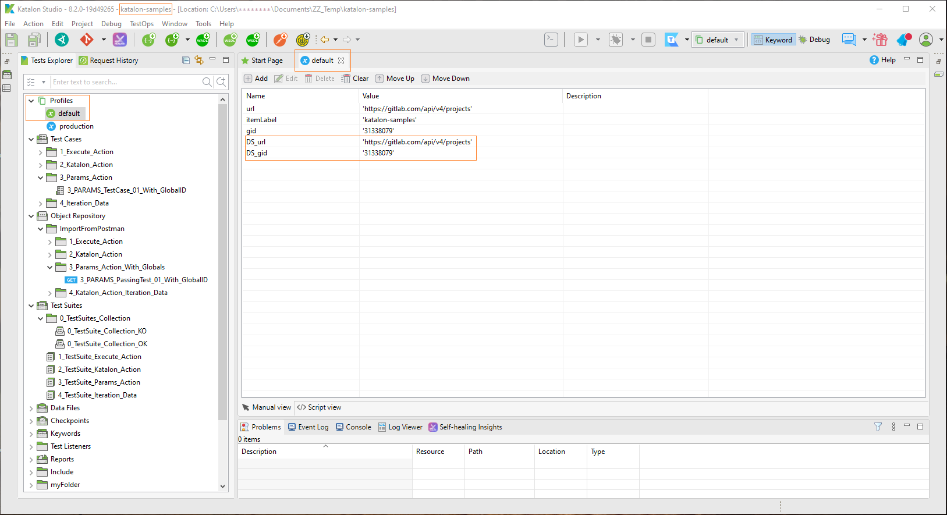The height and width of the screenshot is (515, 947).
Task: Click the Run test play button
Action: [x=580, y=40]
